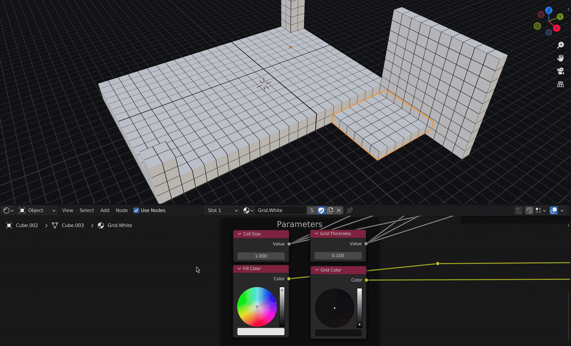
Task: Click the duplicate new material icon
Action: tap(330, 210)
